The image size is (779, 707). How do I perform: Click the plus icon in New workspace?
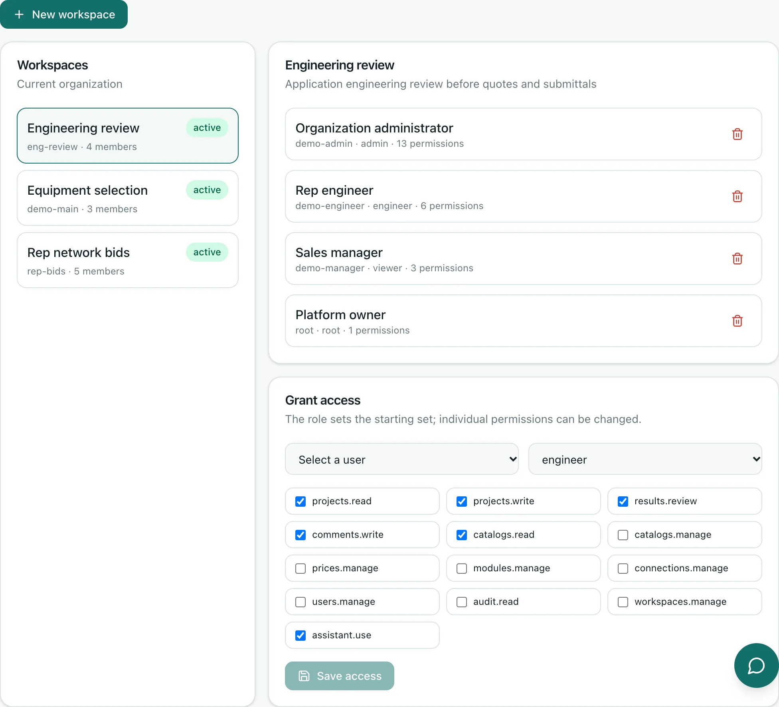[x=19, y=14]
